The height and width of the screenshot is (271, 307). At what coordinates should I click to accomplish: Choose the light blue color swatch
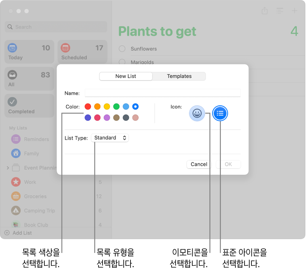[x=126, y=106]
